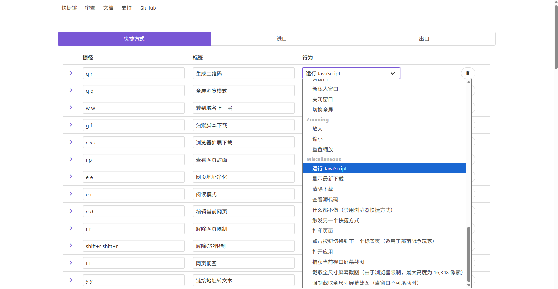Expand the 'c s s' row chevron
This screenshot has height=289, width=558.
[x=71, y=142]
